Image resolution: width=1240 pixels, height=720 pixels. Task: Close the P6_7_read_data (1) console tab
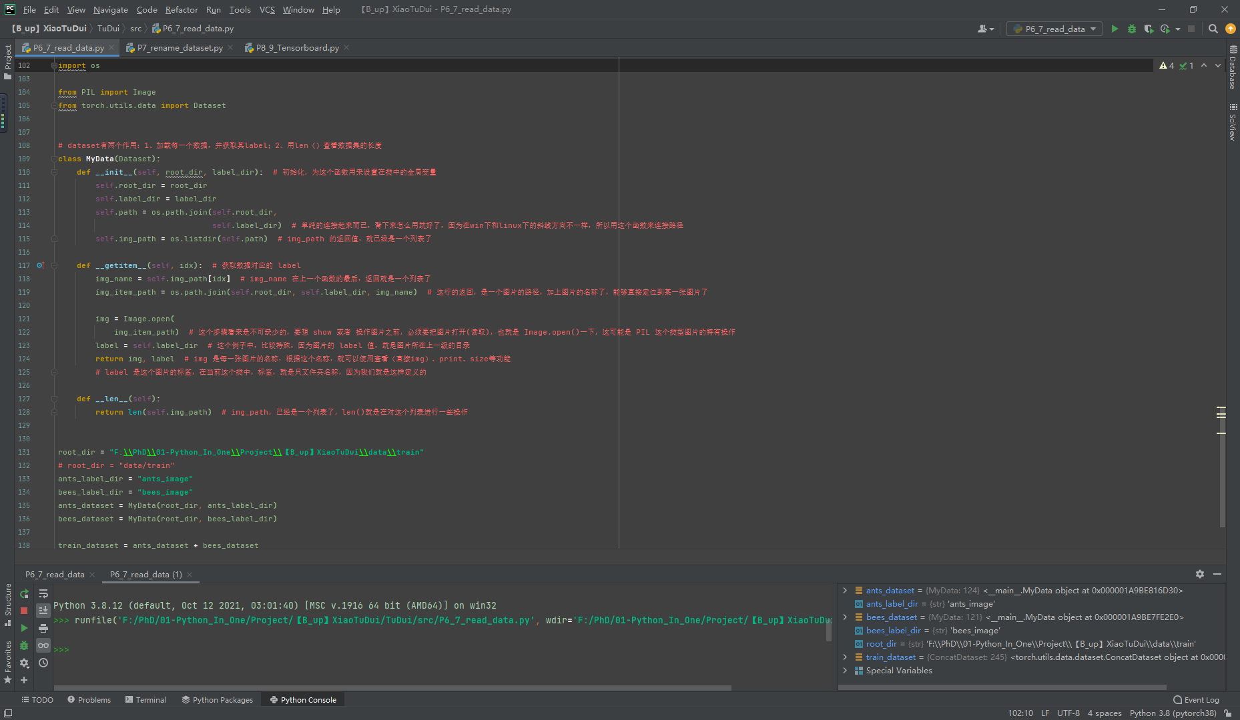[190, 574]
